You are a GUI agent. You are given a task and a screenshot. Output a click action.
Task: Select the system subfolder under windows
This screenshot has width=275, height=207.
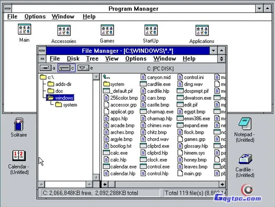69,105
